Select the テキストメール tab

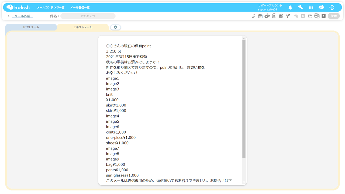(x=83, y=27)
